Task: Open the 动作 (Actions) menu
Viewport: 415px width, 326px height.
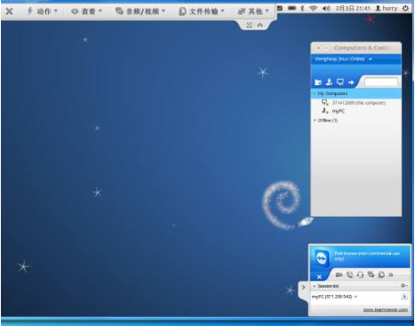Action: [x=42, y=12]
